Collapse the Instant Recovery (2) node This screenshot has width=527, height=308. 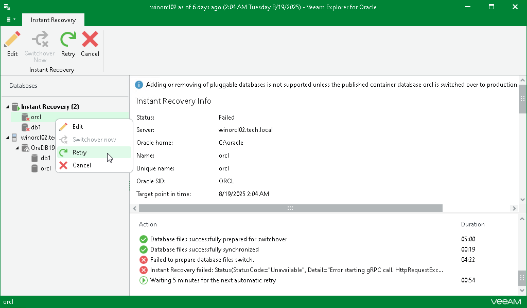click(x=7, y=106)
